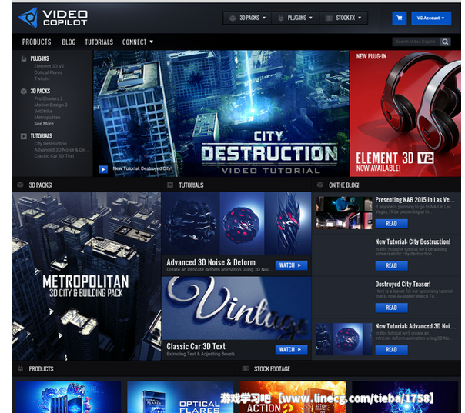Click the Advanced 3D Noise & Deform title
465x413 pixels.
(211, 262)
